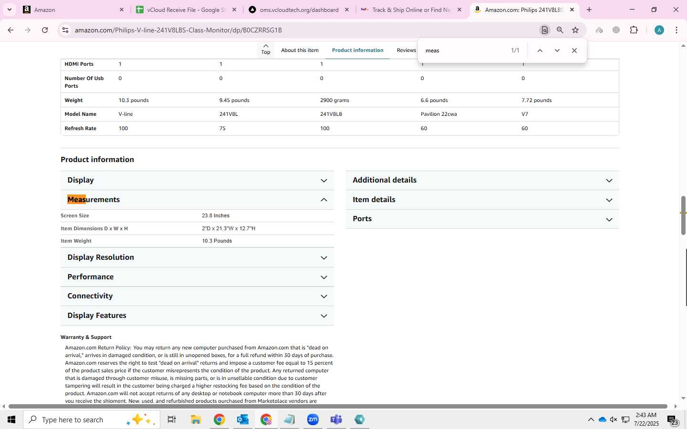
Task: Open Zoom from the taskbar
Action: pyautogui.click(x=313, y=419)
